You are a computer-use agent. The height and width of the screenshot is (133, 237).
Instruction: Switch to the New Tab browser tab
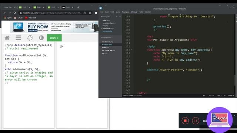tap(8, 7)
